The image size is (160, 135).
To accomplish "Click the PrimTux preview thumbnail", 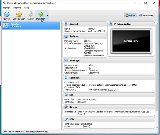I will [x=131, y=41].
